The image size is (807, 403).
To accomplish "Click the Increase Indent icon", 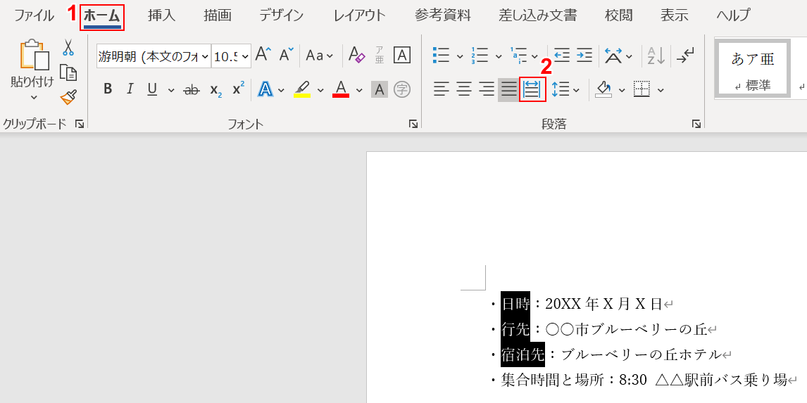I will (x=584, y=56).
